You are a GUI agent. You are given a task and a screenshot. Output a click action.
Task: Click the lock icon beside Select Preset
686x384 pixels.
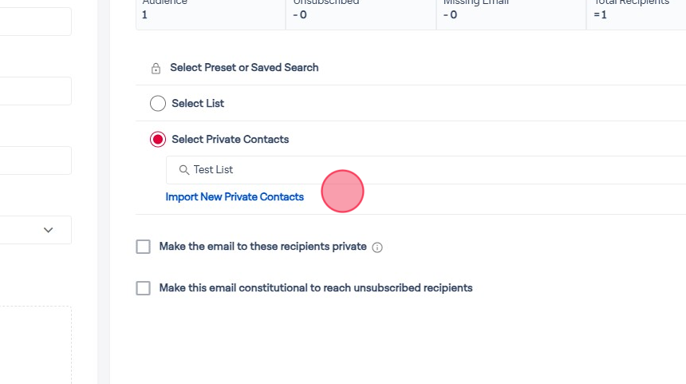[156, 69]
